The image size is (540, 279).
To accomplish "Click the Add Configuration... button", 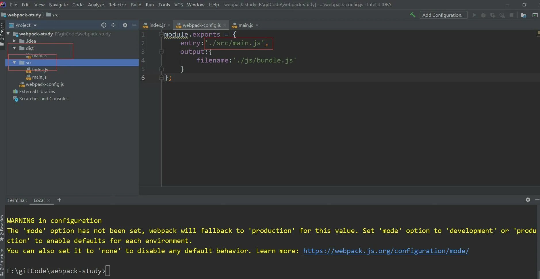I will point(443,15).
